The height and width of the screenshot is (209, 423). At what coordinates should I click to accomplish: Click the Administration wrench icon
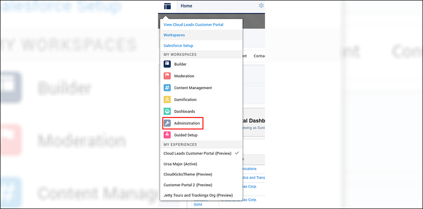(x=167, y=123)
